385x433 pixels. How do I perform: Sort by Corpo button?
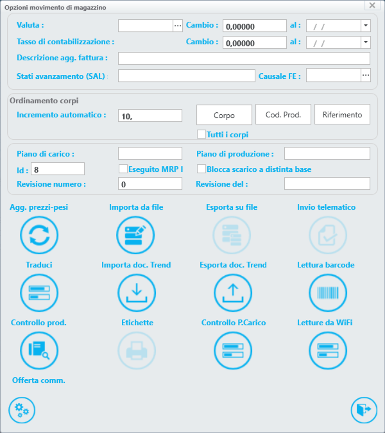coord(224,115)
